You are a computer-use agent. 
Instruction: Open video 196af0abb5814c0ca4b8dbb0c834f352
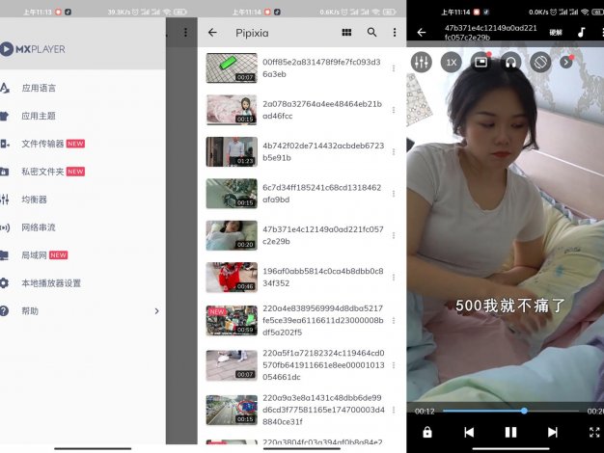coord(302,278)
